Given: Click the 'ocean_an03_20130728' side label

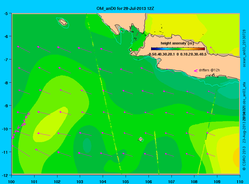Looking at the screenshot, I should (244, 48).
